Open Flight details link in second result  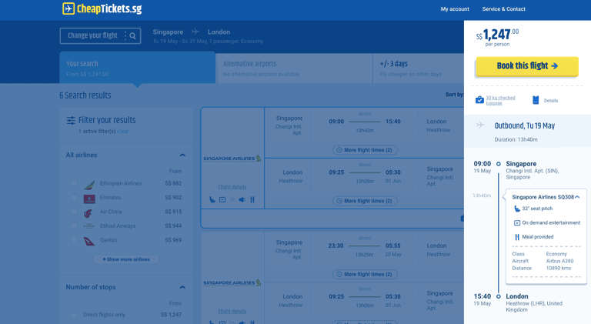(232, 311)
